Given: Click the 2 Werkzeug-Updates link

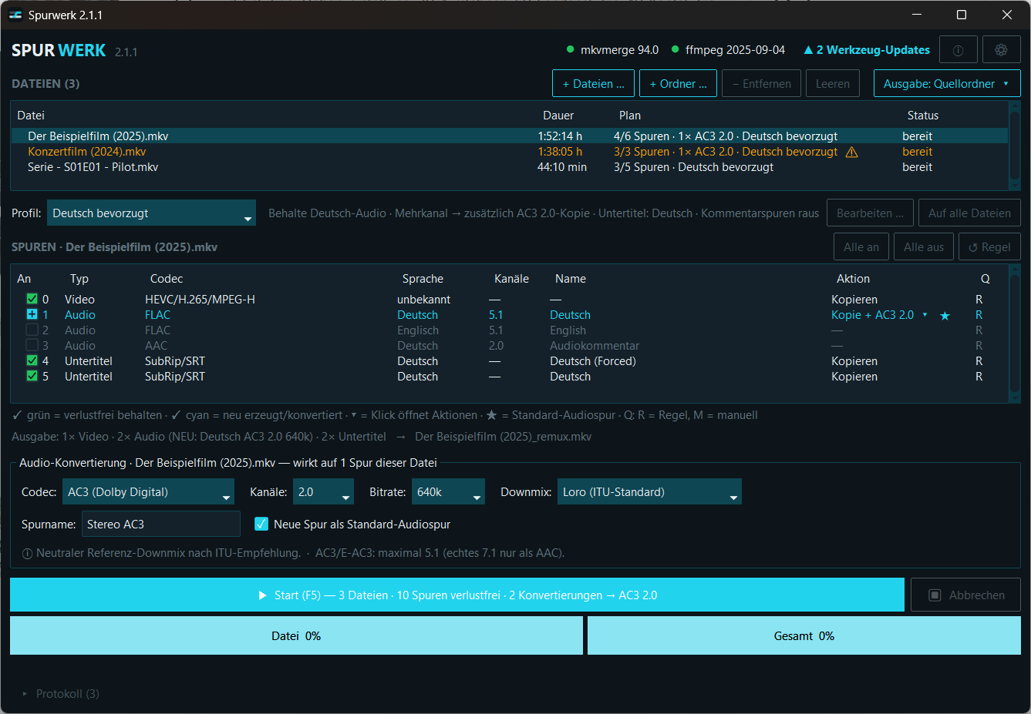Looking at the screenshot, I should [x=867, y=50].
